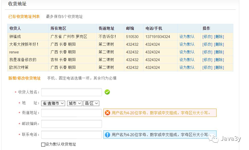Set 钟福成 address as default
Viewport: 249px width, 150px height.
point(187,37)
